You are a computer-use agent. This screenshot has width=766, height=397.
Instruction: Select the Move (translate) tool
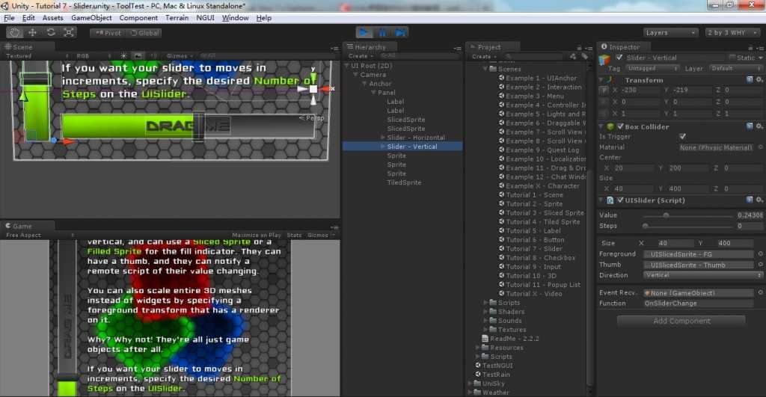[33, 33]
